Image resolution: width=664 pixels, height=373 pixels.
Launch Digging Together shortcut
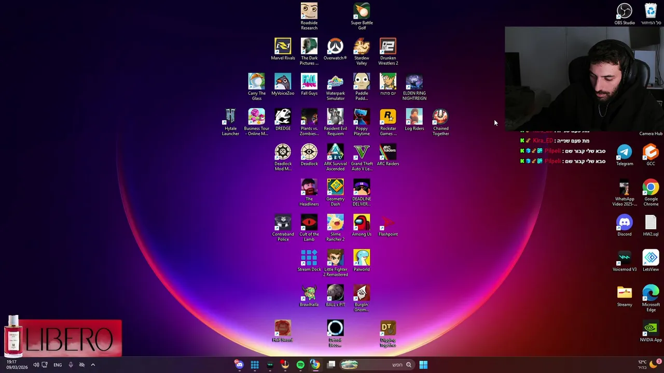click(x=388, y=333)
